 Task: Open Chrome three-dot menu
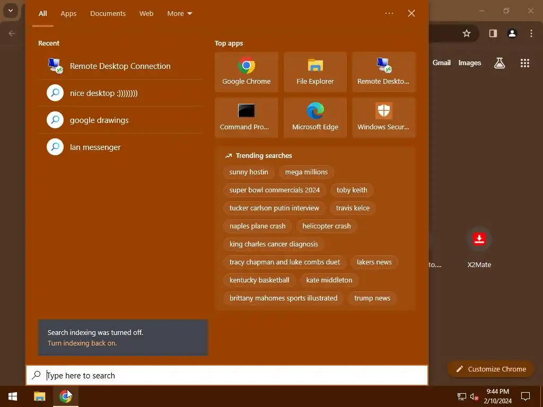531,33
